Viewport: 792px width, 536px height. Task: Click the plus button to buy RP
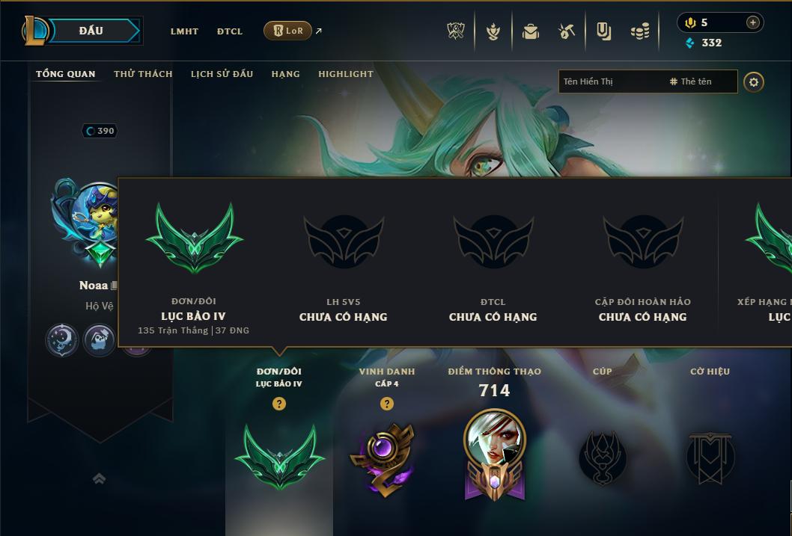pyautogui.click(x=752, y=22)
